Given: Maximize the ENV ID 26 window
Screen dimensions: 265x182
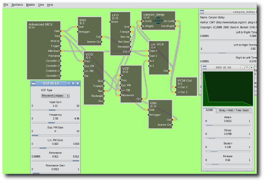Looking at the screenshot, I should (247, 67).
